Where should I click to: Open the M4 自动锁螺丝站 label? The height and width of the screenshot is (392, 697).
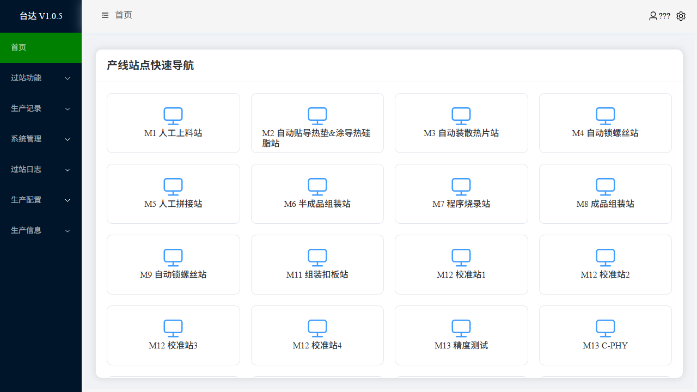(606, 133)
